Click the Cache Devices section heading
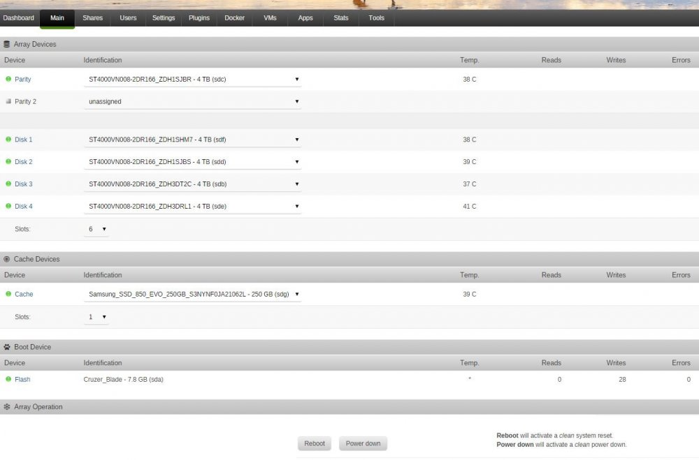 coord(36,259)
